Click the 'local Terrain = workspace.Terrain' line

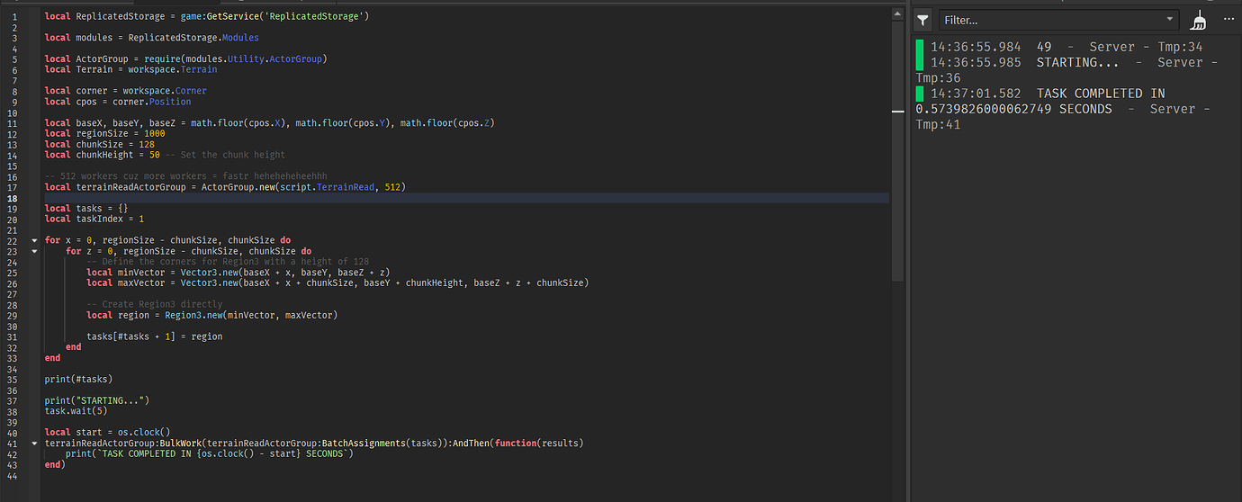coord(130,69)
